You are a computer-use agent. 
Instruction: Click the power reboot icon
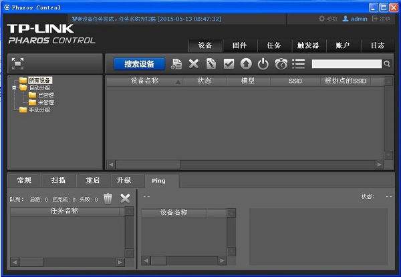263,64
